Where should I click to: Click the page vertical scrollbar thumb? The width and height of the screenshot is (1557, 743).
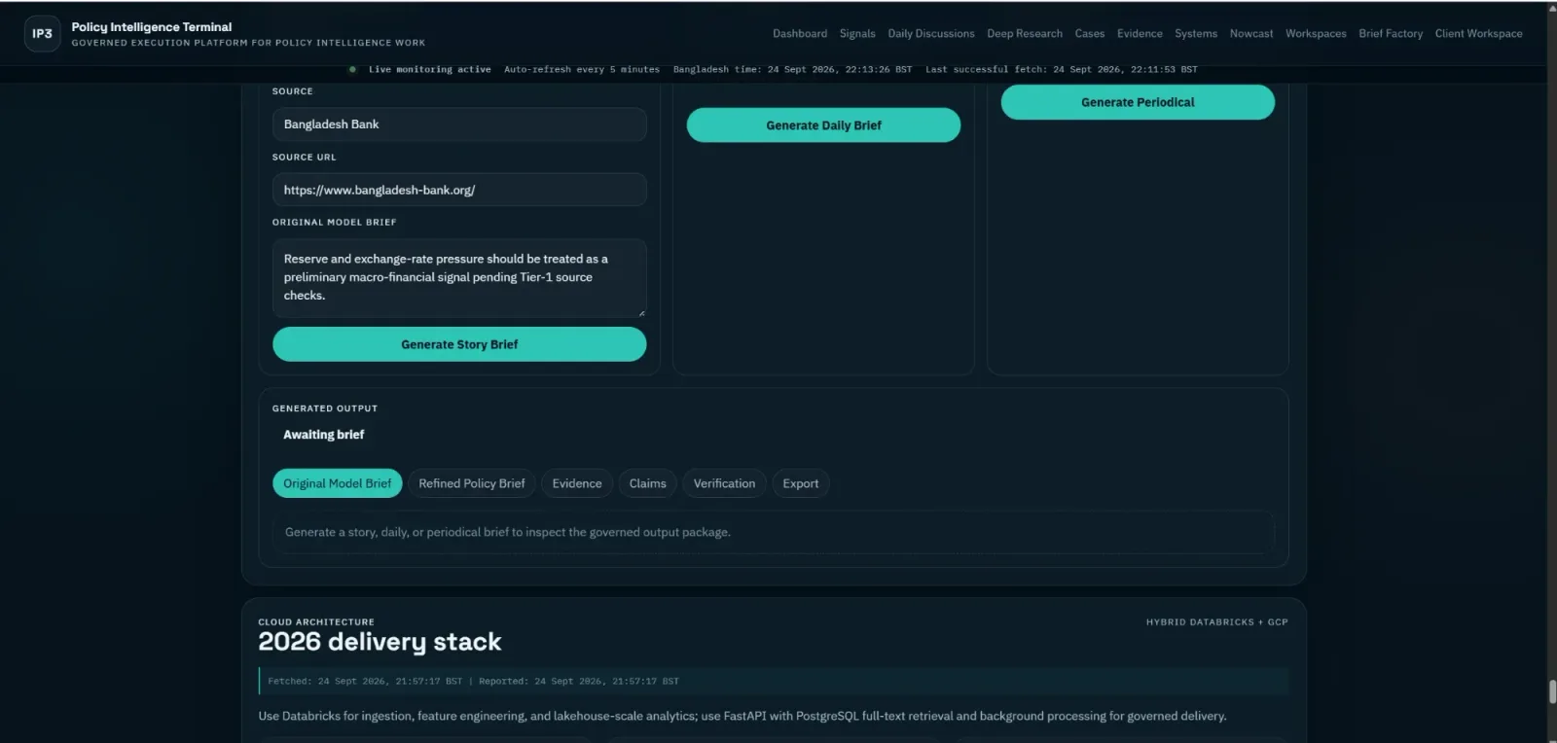(x=1552, y=692)
